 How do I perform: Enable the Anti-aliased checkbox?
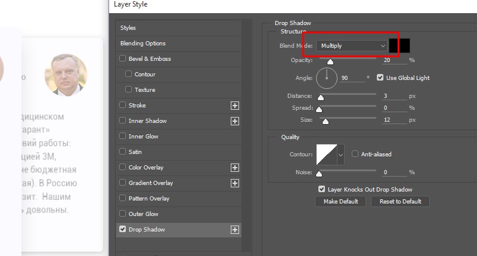point(355,154)
